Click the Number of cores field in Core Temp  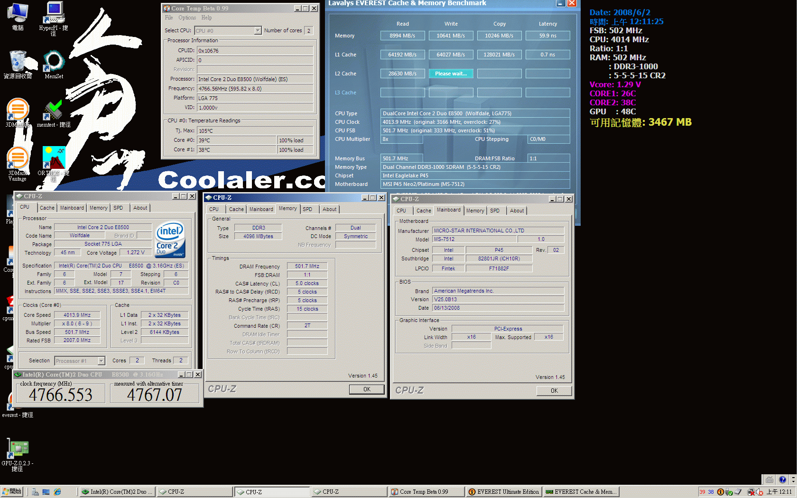pos(308,30)
